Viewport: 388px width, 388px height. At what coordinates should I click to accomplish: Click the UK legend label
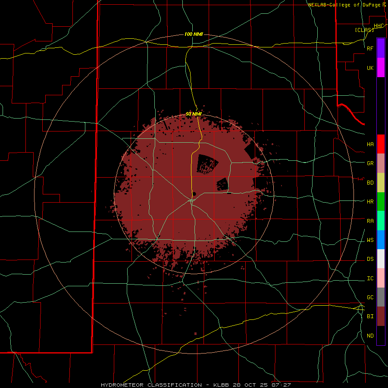pyautogui.click(x=370, y=68)
